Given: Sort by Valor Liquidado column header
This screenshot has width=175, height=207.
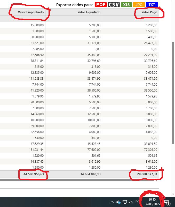Looking at the screenshot, I should 89,12.
